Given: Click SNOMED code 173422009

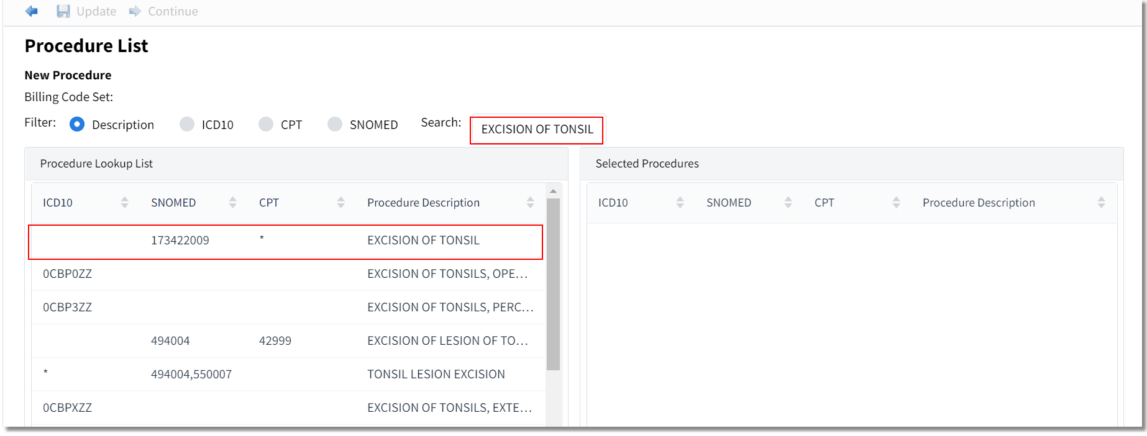Looking at the screenshot, I should [x=180, y=240].
